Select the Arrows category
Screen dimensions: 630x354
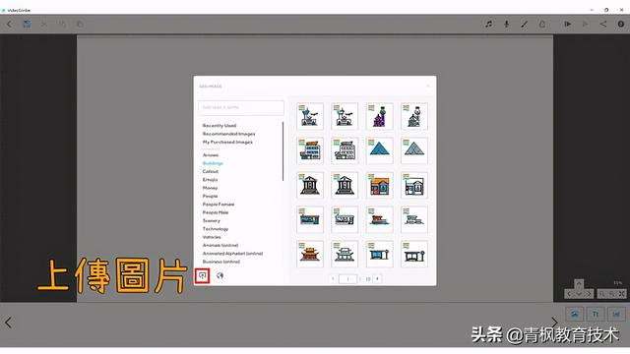(x=211, y=155)
